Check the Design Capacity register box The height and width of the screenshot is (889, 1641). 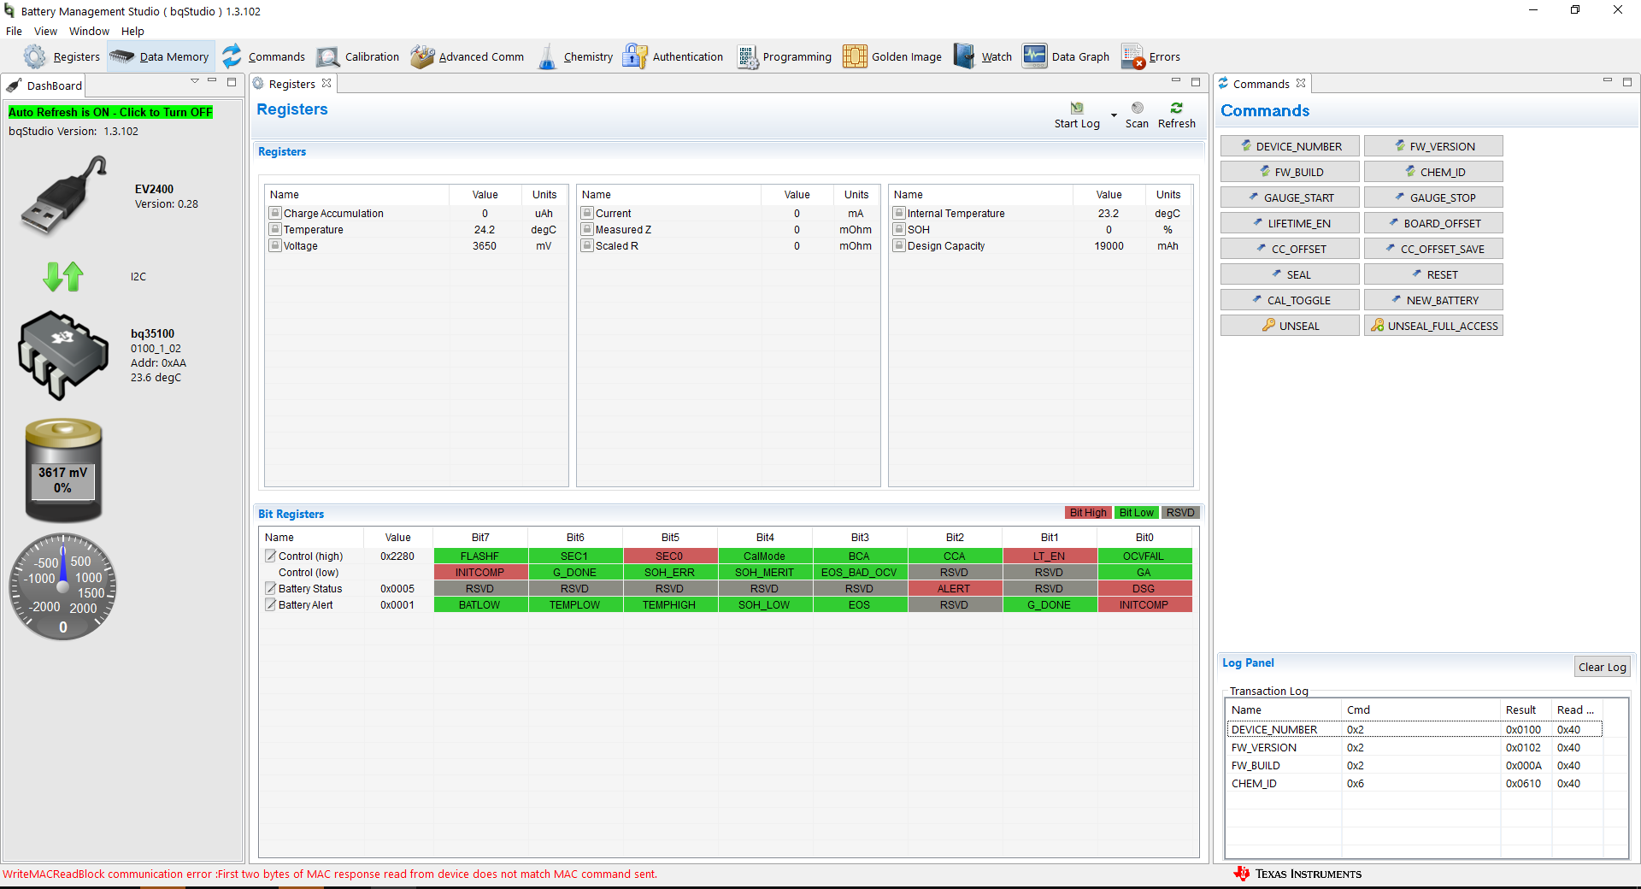899,245
